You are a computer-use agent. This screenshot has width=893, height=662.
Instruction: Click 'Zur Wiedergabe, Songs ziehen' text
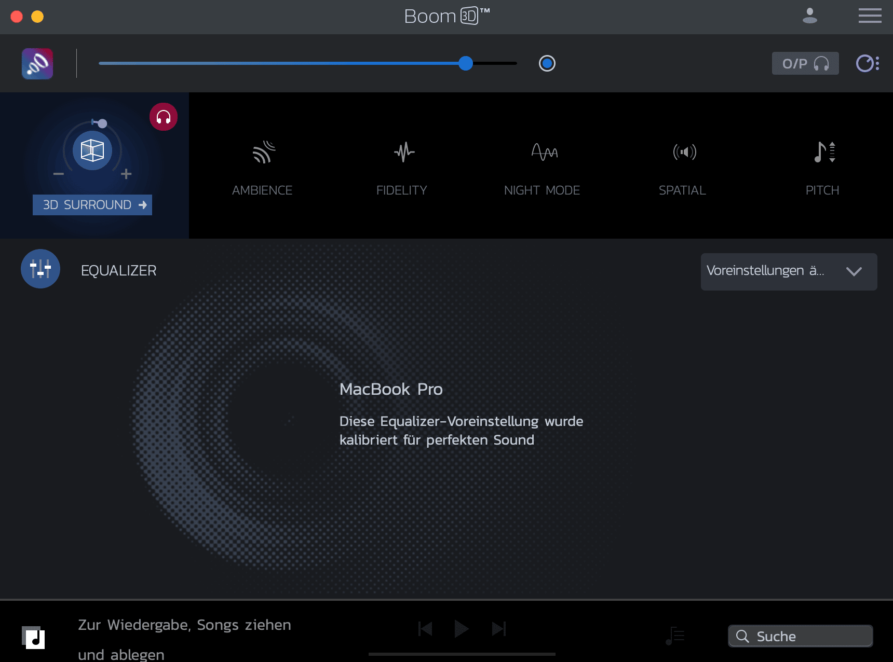(184, 625)
